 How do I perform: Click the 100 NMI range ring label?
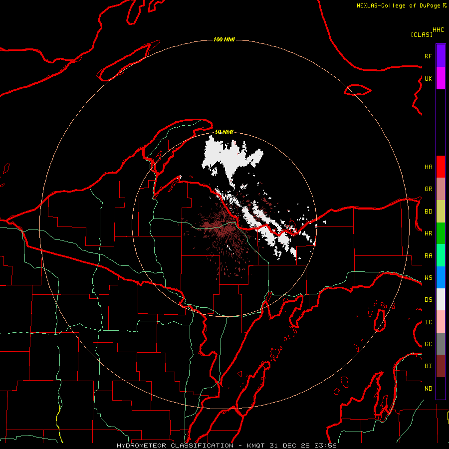224,39
